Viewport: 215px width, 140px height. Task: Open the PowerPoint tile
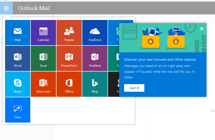tap(69, 58)
